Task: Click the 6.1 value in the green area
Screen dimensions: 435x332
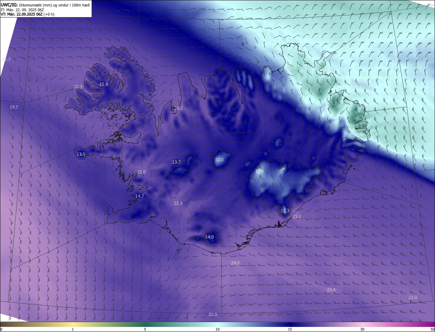Action: [x=359, y=126]
